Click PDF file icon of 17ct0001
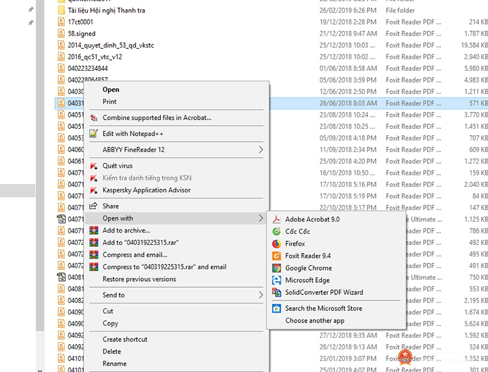 tap(62, 22)
